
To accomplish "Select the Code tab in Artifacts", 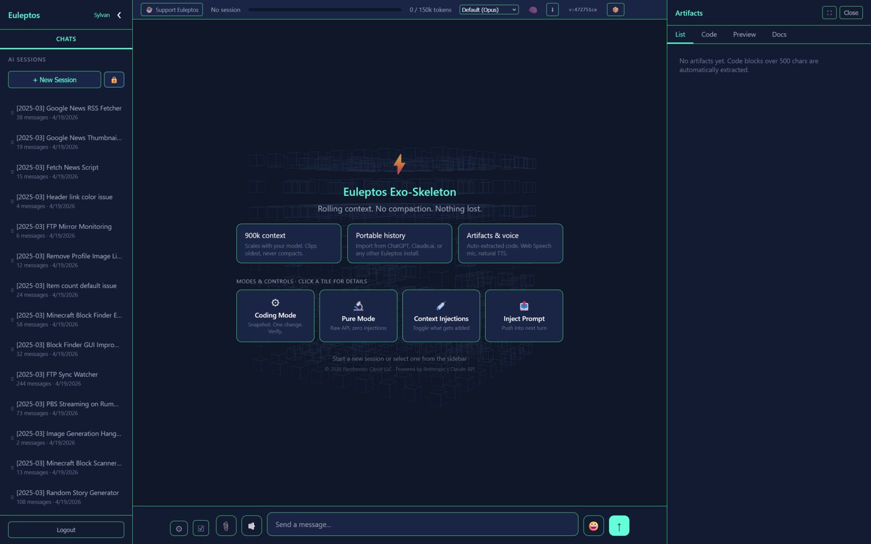I will 709,34.
